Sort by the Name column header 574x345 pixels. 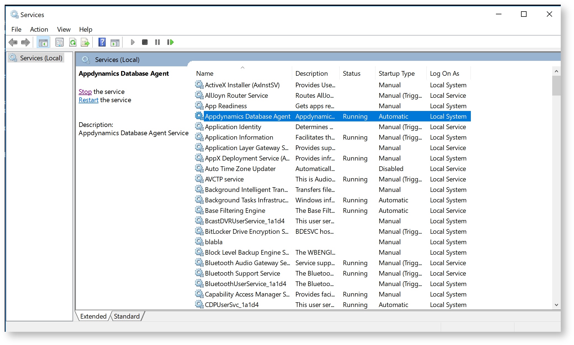(243, 74)
